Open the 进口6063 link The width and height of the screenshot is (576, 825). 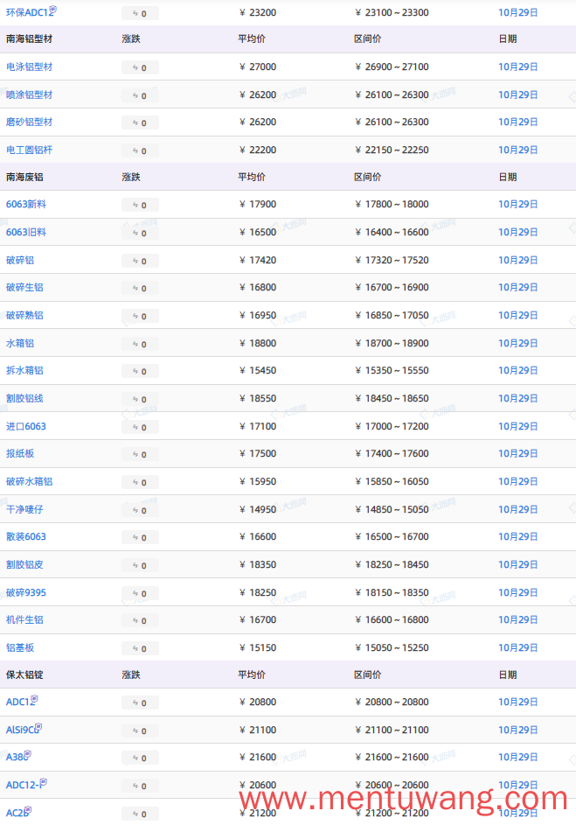point(25,426)
